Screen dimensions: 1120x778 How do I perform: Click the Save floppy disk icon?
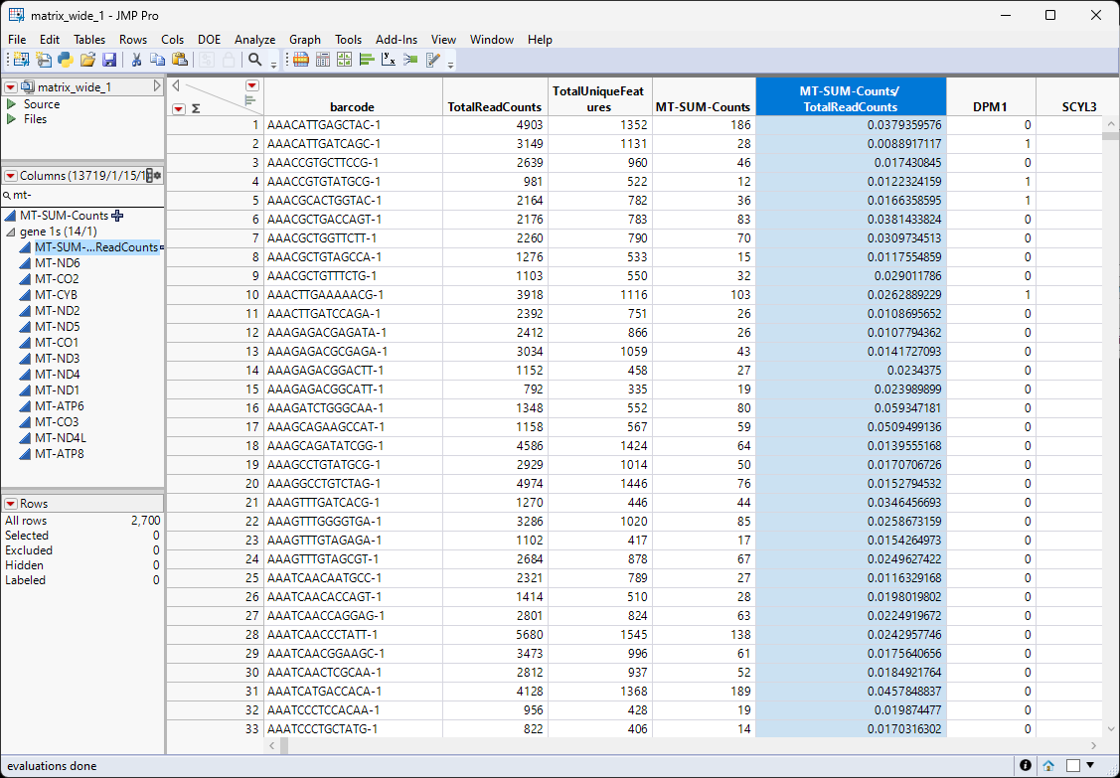[x=109, y=61]
